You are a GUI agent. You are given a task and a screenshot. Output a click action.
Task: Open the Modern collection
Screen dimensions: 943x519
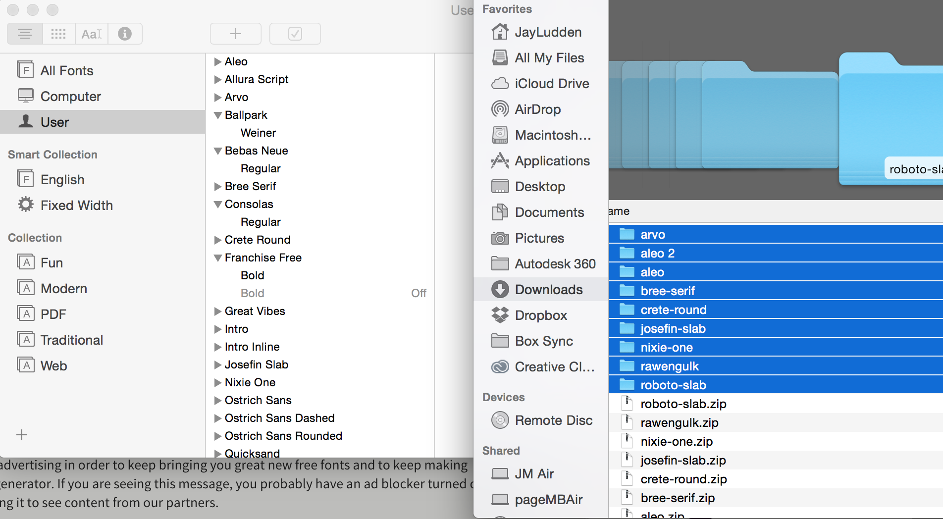tap(103, 288)
